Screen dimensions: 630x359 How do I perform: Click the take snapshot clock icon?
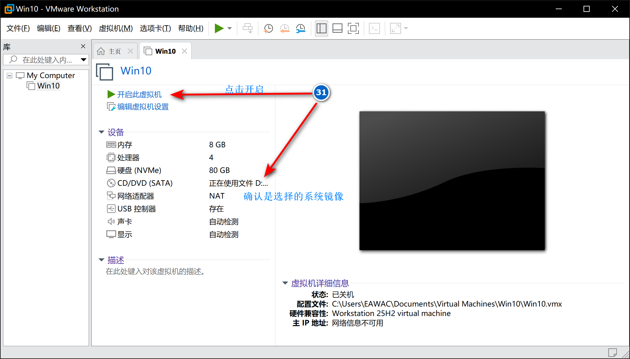268,28
